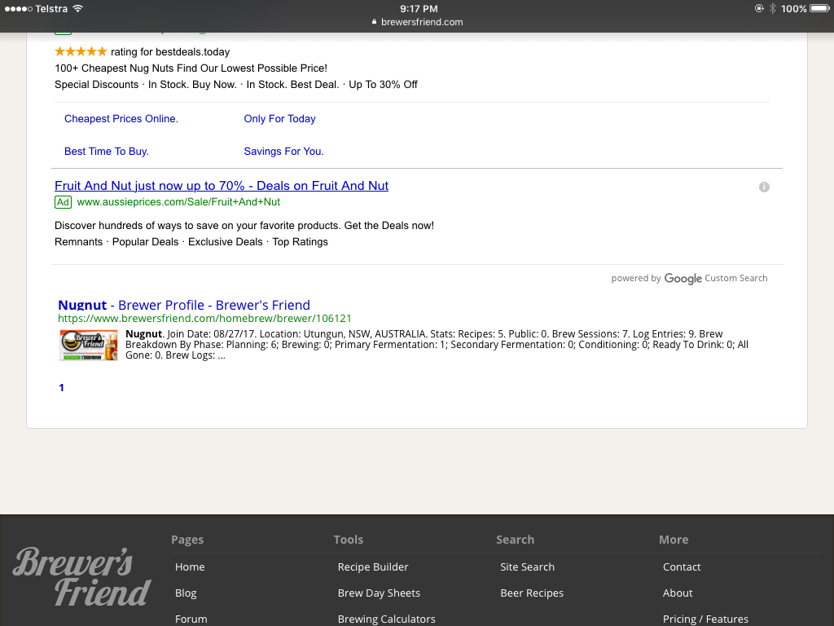Tap 'Discover hundreds of ways to save' text
The image size is (834, 626).
[244, 226]
